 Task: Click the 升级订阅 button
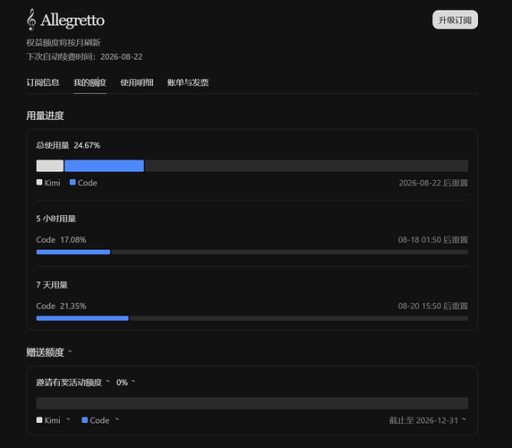click(x=455, y=20)
